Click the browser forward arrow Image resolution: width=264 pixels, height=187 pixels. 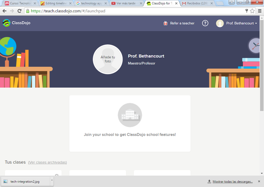(12, 11)
